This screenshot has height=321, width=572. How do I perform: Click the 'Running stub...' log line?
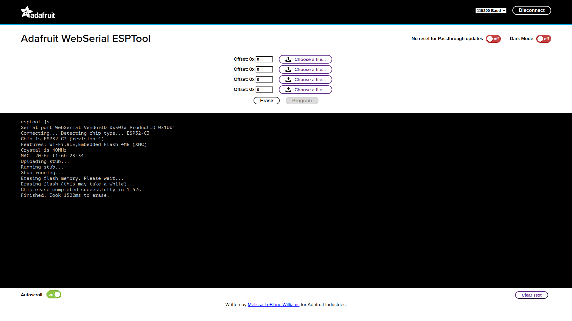pos(42,167)
